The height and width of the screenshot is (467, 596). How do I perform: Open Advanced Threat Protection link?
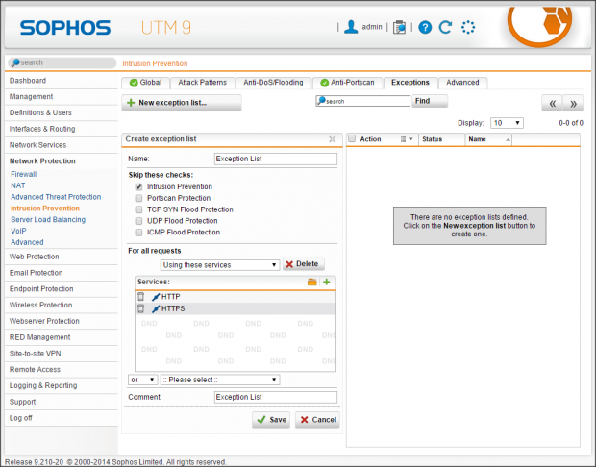point(56,197)
